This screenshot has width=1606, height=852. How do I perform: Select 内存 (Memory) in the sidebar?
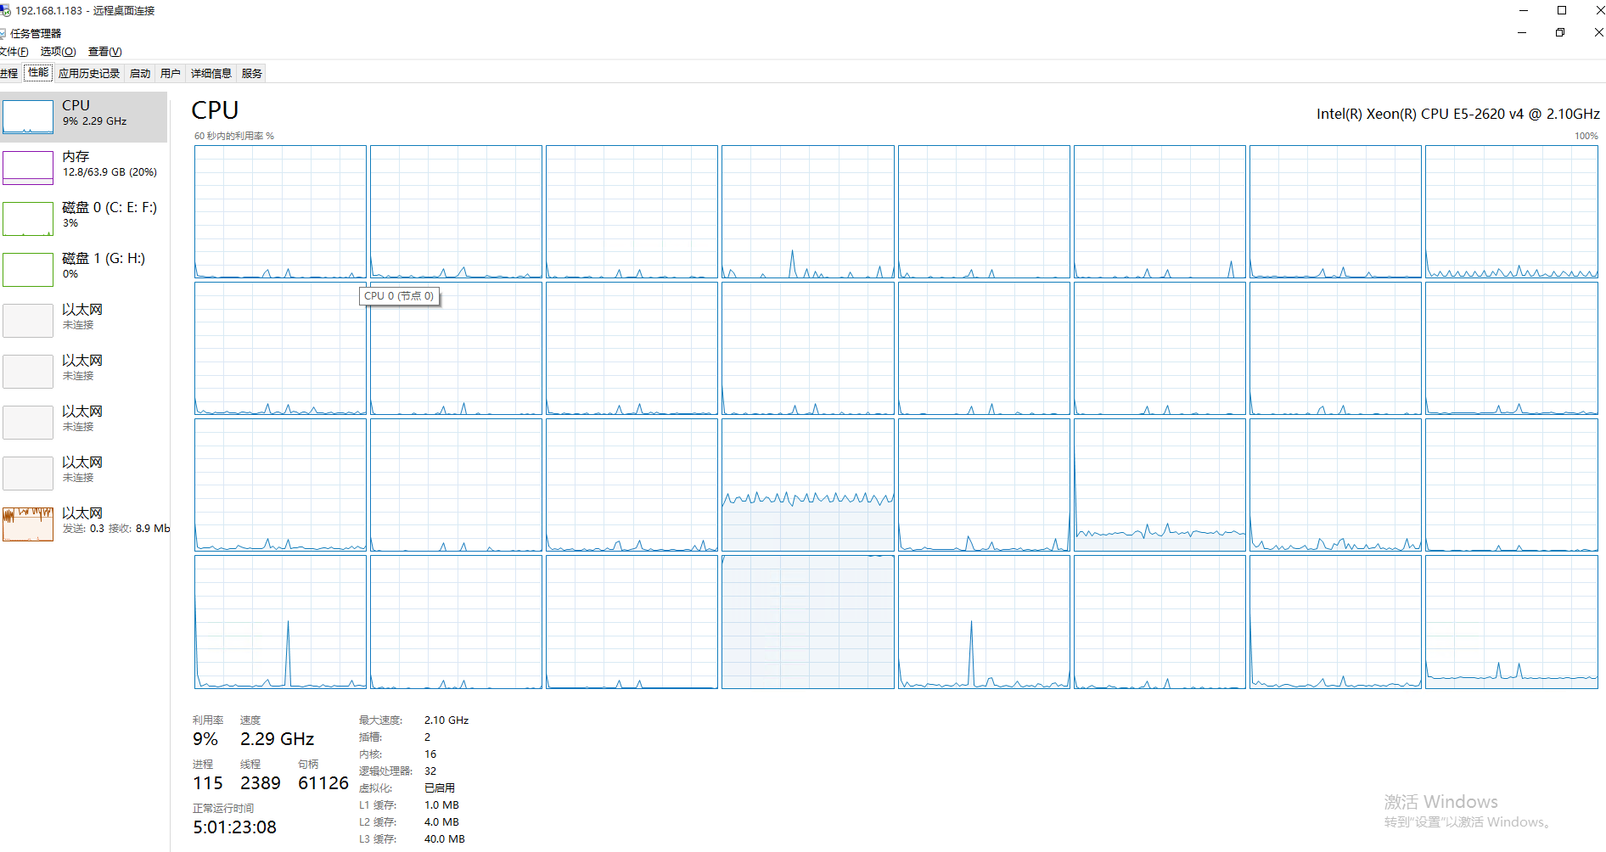click(x=85, y=165)
